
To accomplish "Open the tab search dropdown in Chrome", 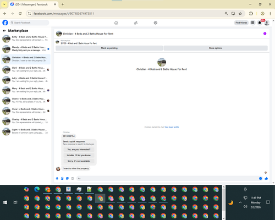I will click(4, 4).
